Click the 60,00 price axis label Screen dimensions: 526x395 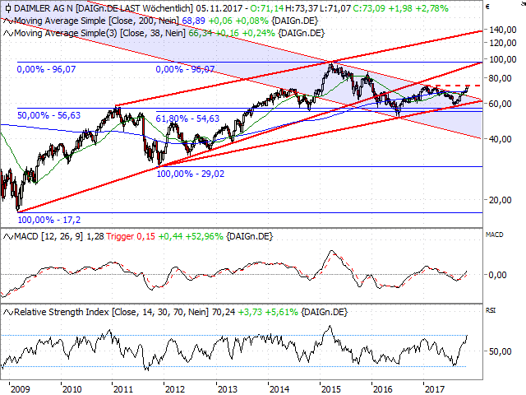(x=501, y=104)
